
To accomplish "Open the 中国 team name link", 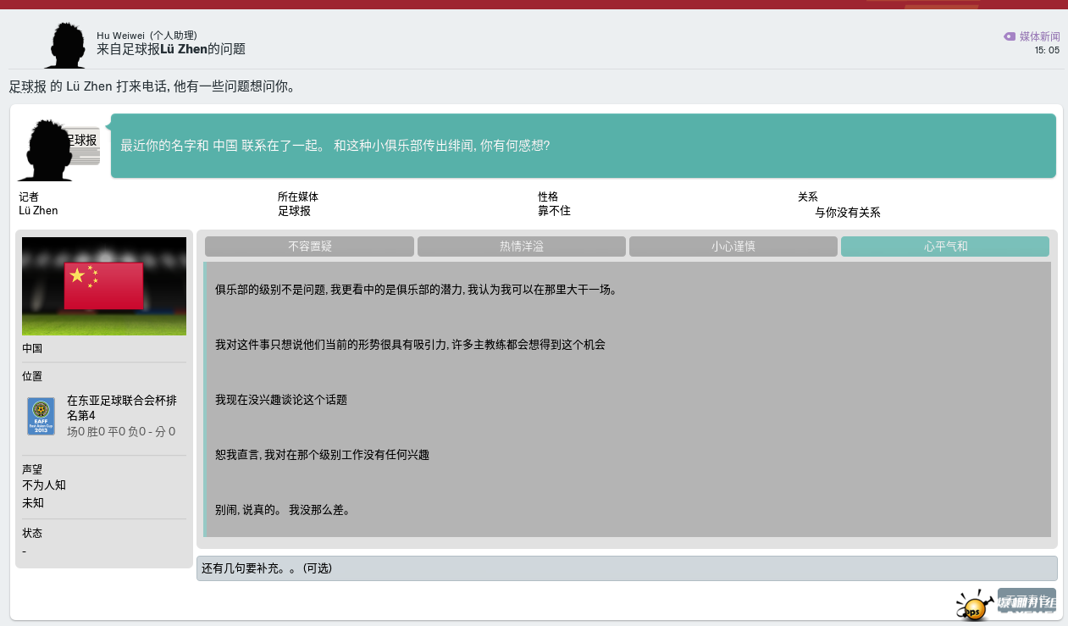I will (x=32, y=349).
